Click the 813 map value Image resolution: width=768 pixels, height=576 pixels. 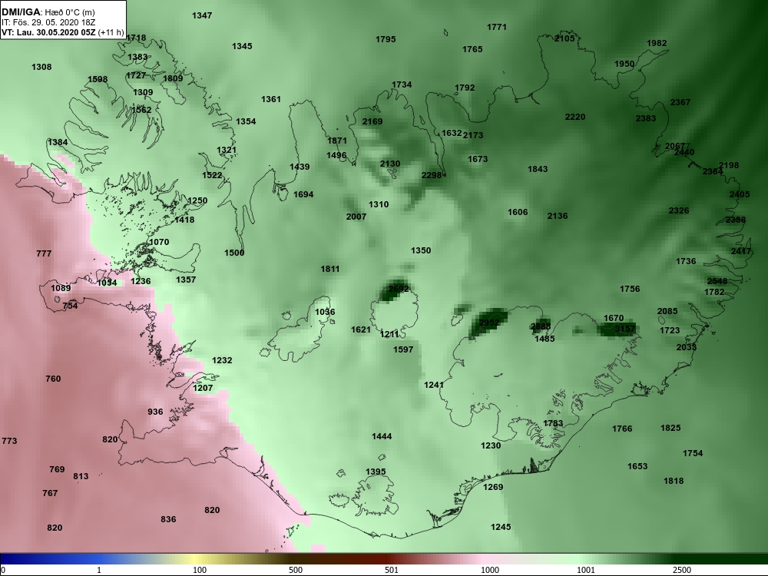pos(81,477)
